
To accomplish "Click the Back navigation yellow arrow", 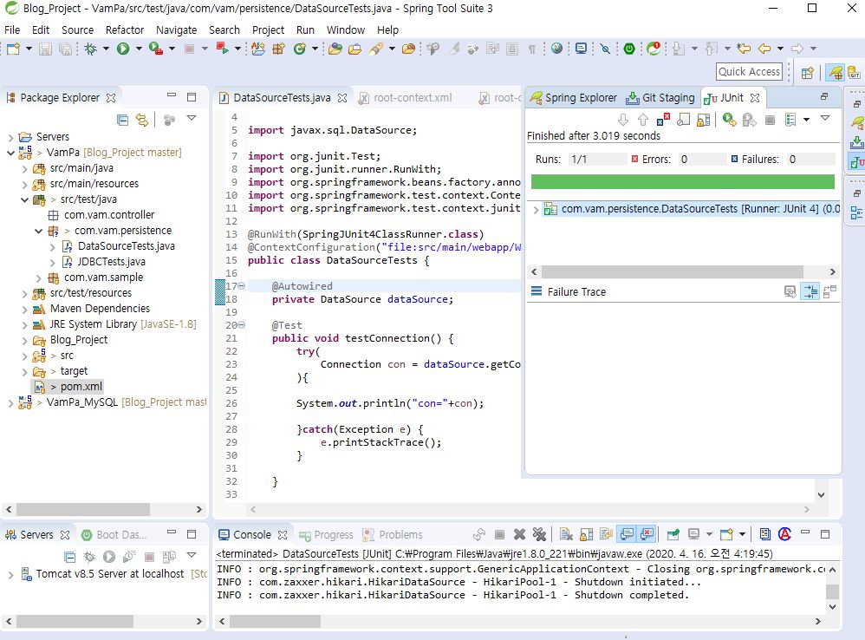I will (764, 49).
